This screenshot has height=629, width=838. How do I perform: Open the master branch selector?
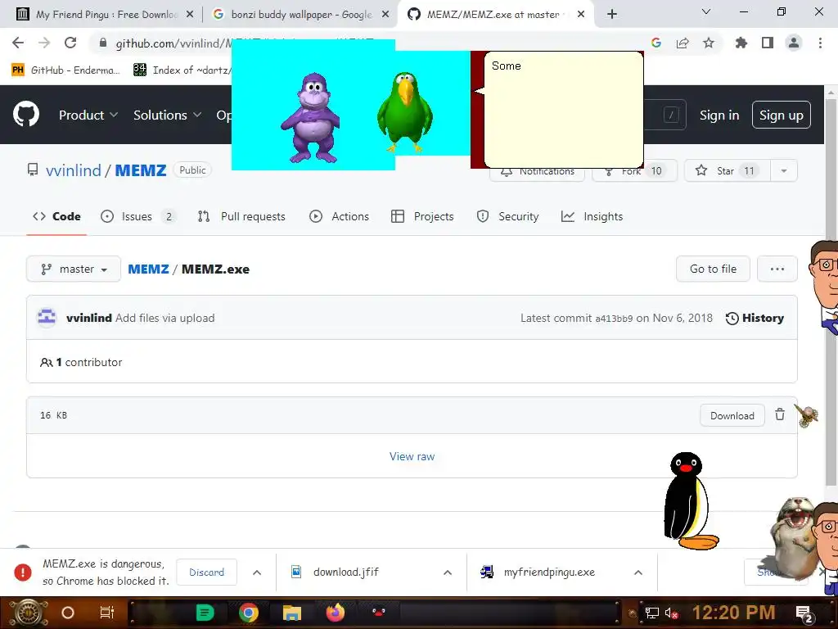pyautogui.click(x=74, y=269)
